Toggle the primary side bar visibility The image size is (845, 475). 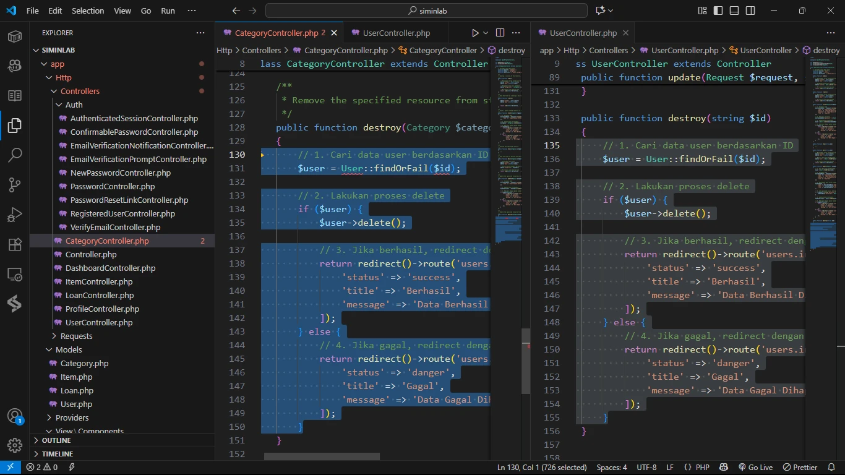(x=718, y=11)
